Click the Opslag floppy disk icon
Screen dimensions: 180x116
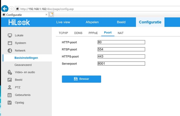10,103
